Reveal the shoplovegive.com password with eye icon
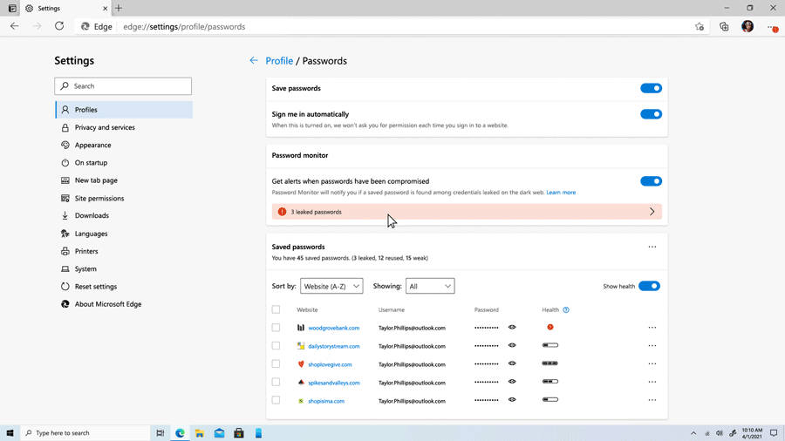Screen dimensions: 785x441 click(x=512, y=363)
